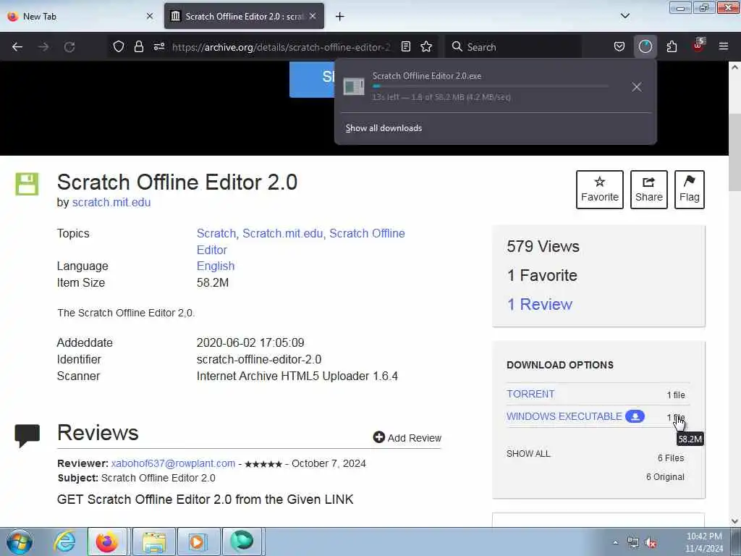This screenshot has width=741, height=556.
Task: Expand the list all tabs chevron
Action: point(625,16)
